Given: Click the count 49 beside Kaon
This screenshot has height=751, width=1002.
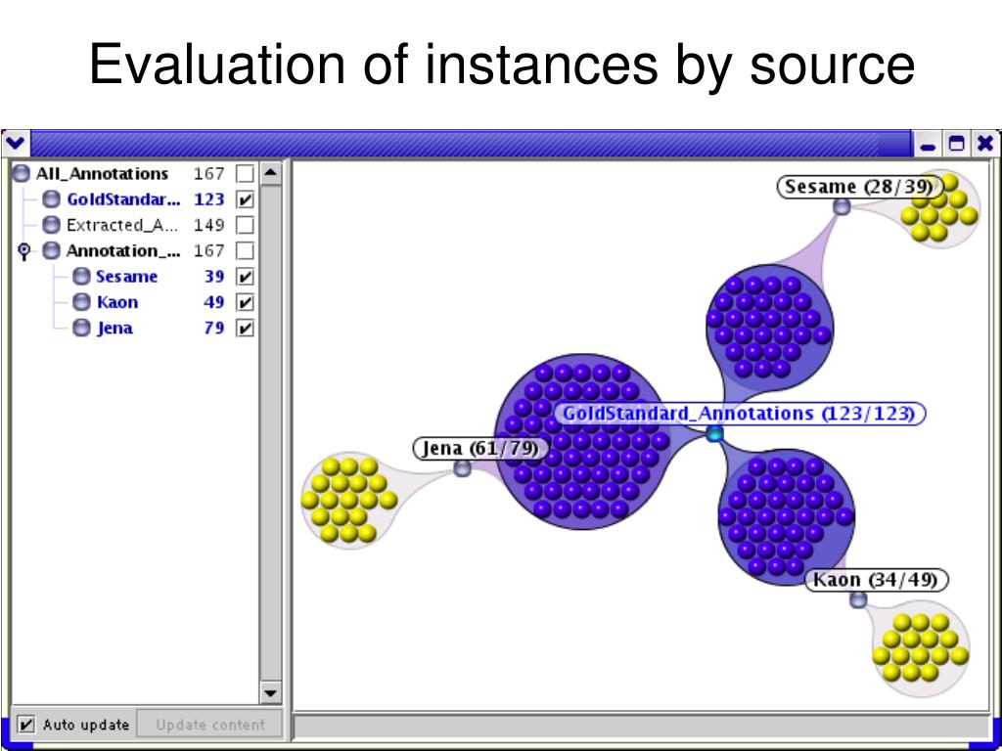Looking at the screenshot, I should 214,302.
